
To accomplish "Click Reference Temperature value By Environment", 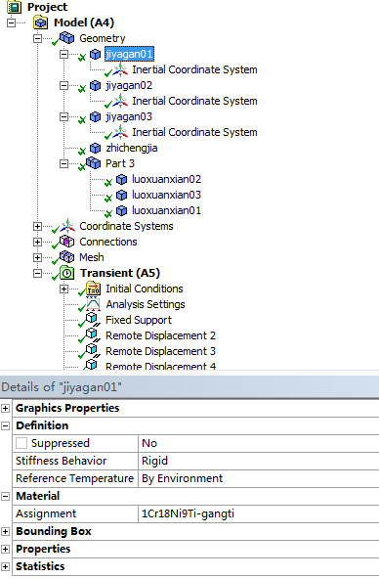I will click(259, 478).
